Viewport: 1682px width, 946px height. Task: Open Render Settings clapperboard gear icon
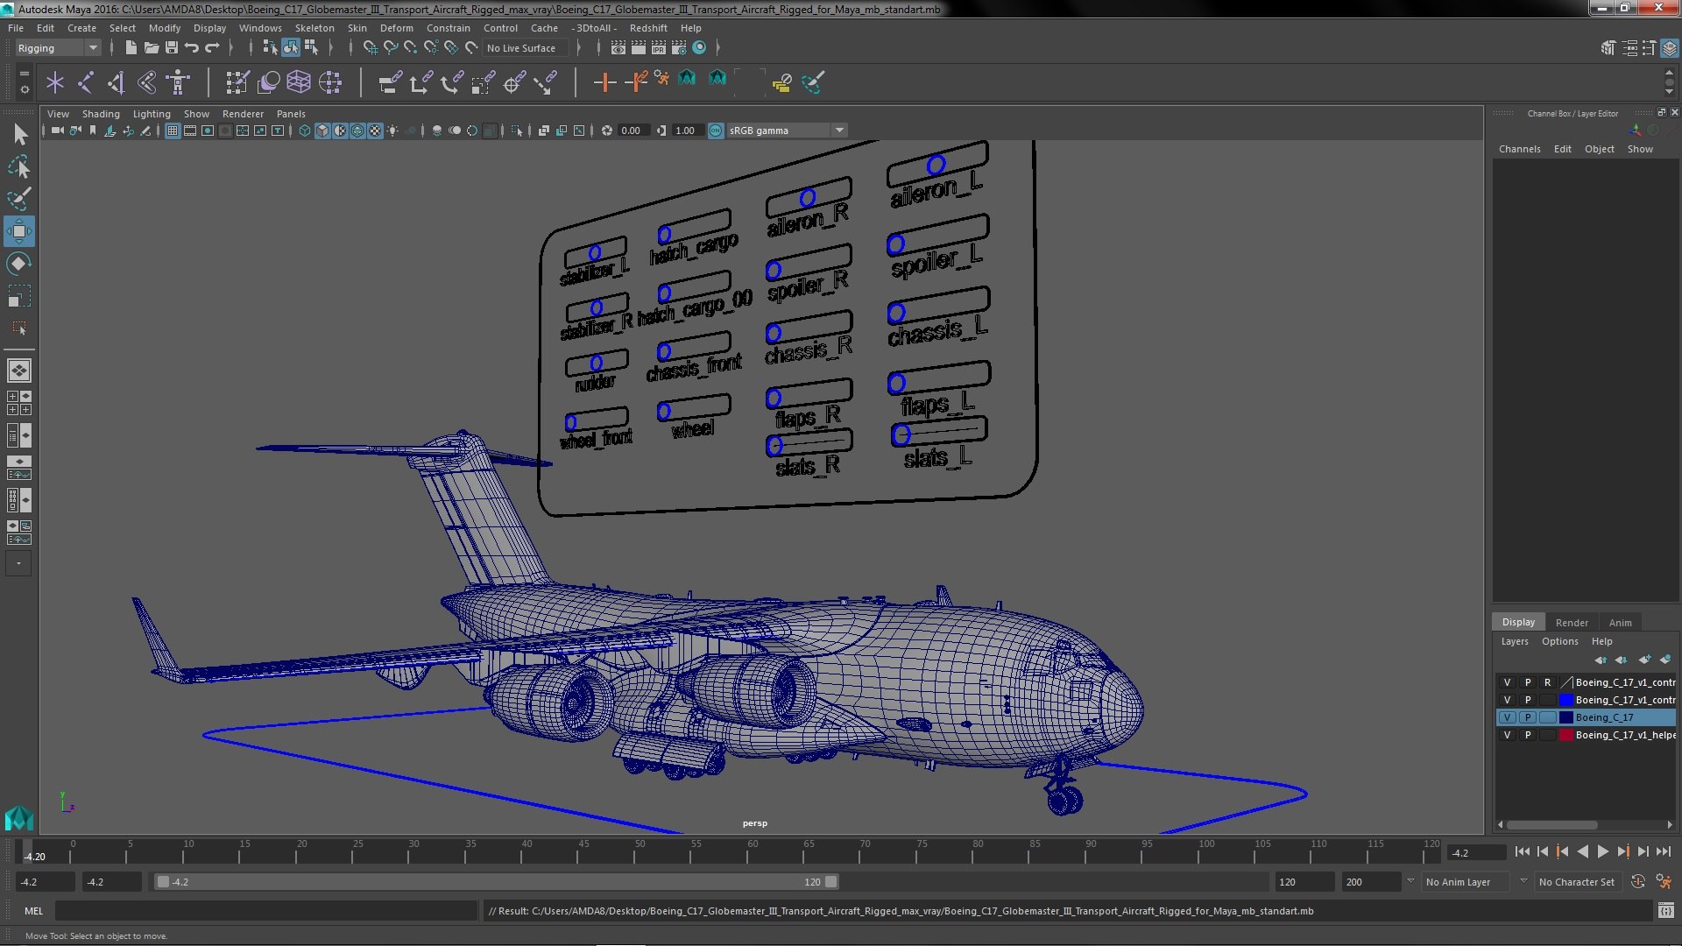point(678,48)
